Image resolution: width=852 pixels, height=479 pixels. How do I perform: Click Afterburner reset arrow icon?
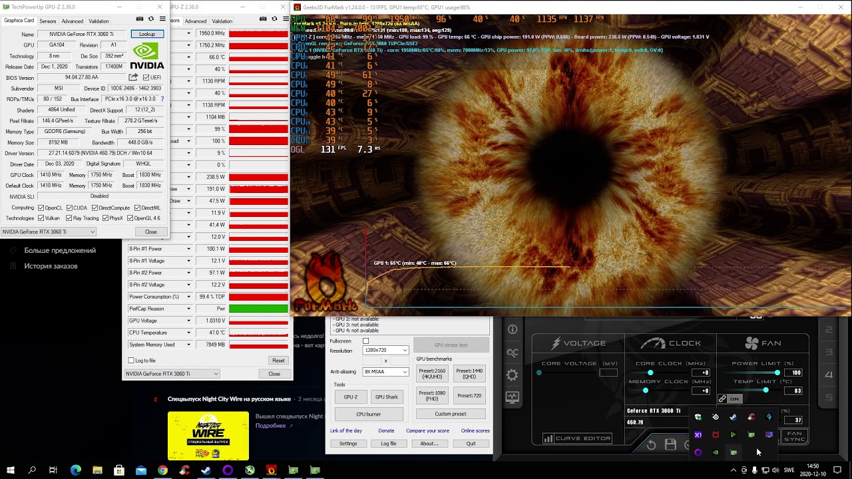click(x=652, y=445)
